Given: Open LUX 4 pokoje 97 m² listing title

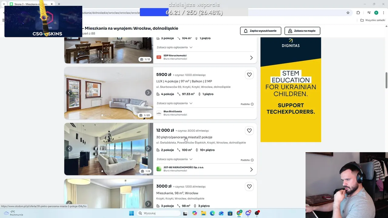Looking at the screenshot, I should [x=184, y=81].
